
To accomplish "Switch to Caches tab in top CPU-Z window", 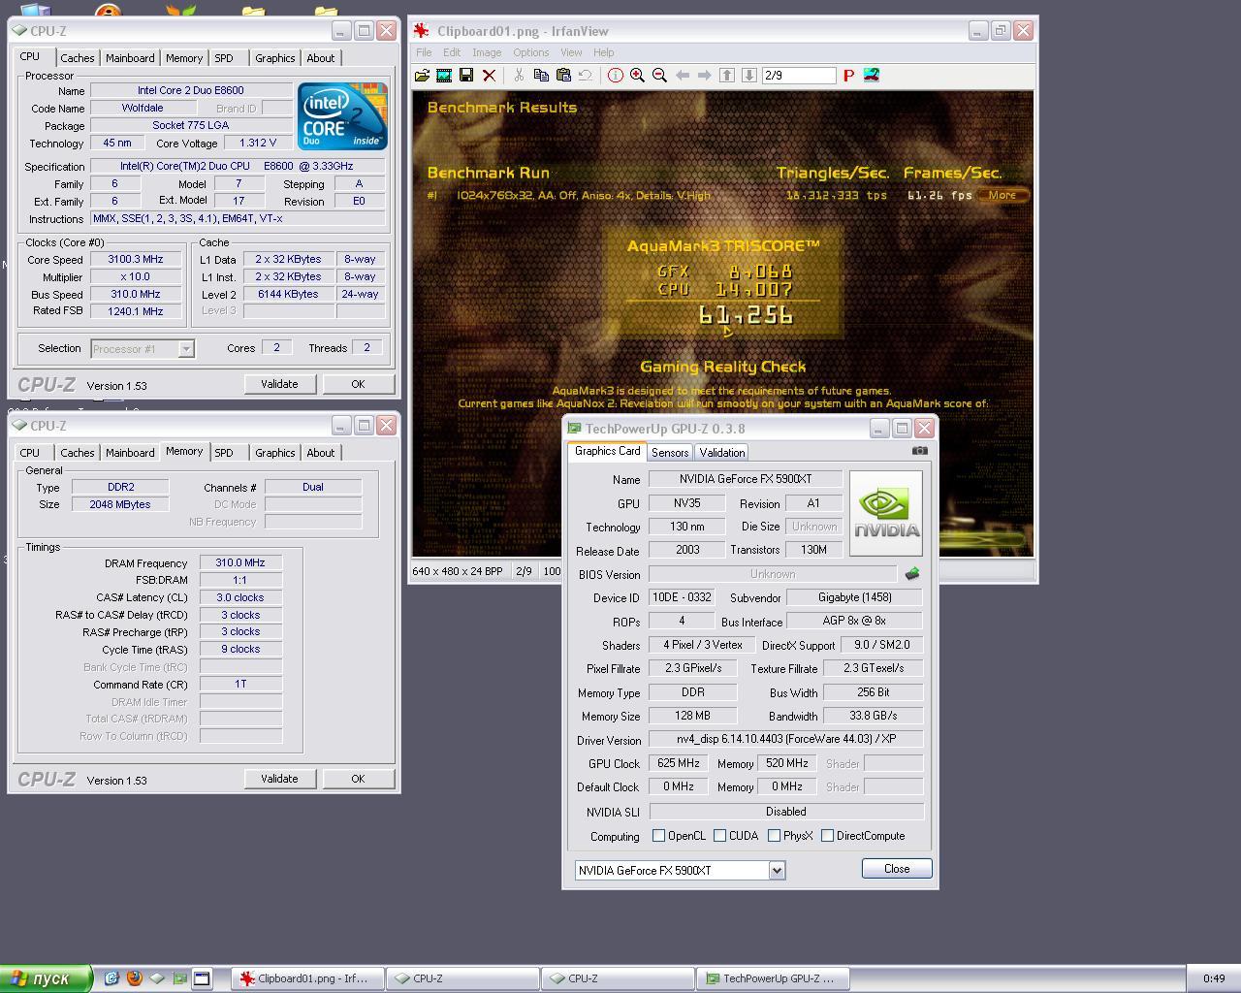I will click(78, 58).
